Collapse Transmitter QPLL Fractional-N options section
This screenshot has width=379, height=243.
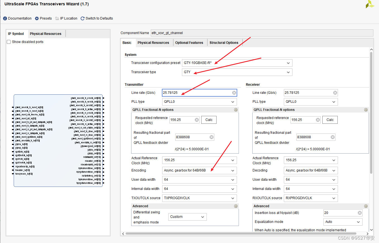pyautogui.click(x=236, y=110)
